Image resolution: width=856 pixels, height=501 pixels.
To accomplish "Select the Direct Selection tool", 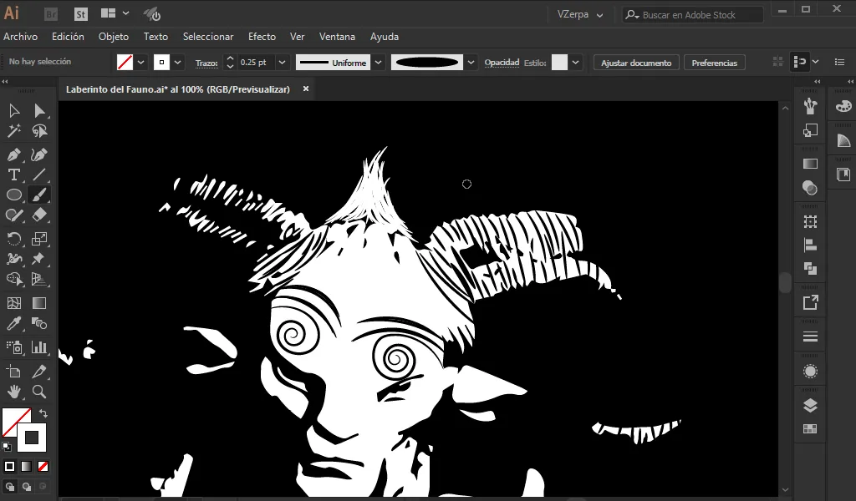I will (39, 111).
